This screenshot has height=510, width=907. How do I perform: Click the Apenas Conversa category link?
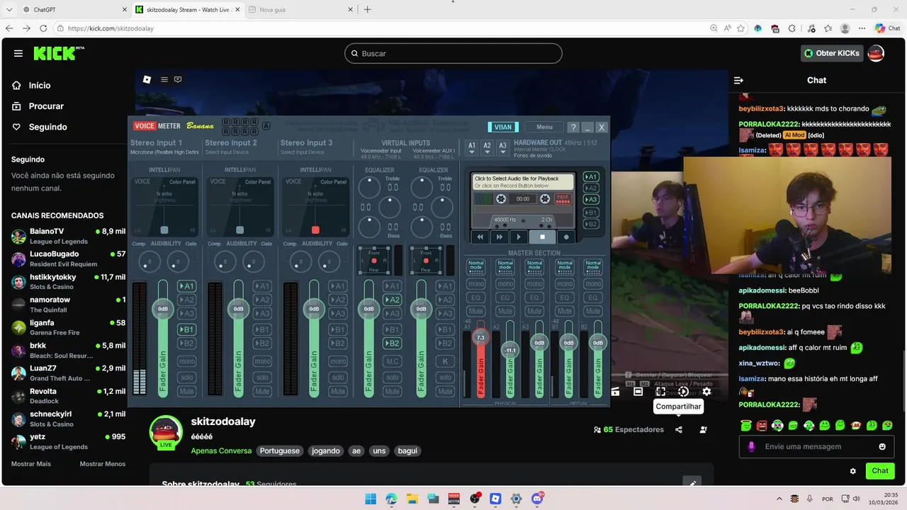point(221,450)
